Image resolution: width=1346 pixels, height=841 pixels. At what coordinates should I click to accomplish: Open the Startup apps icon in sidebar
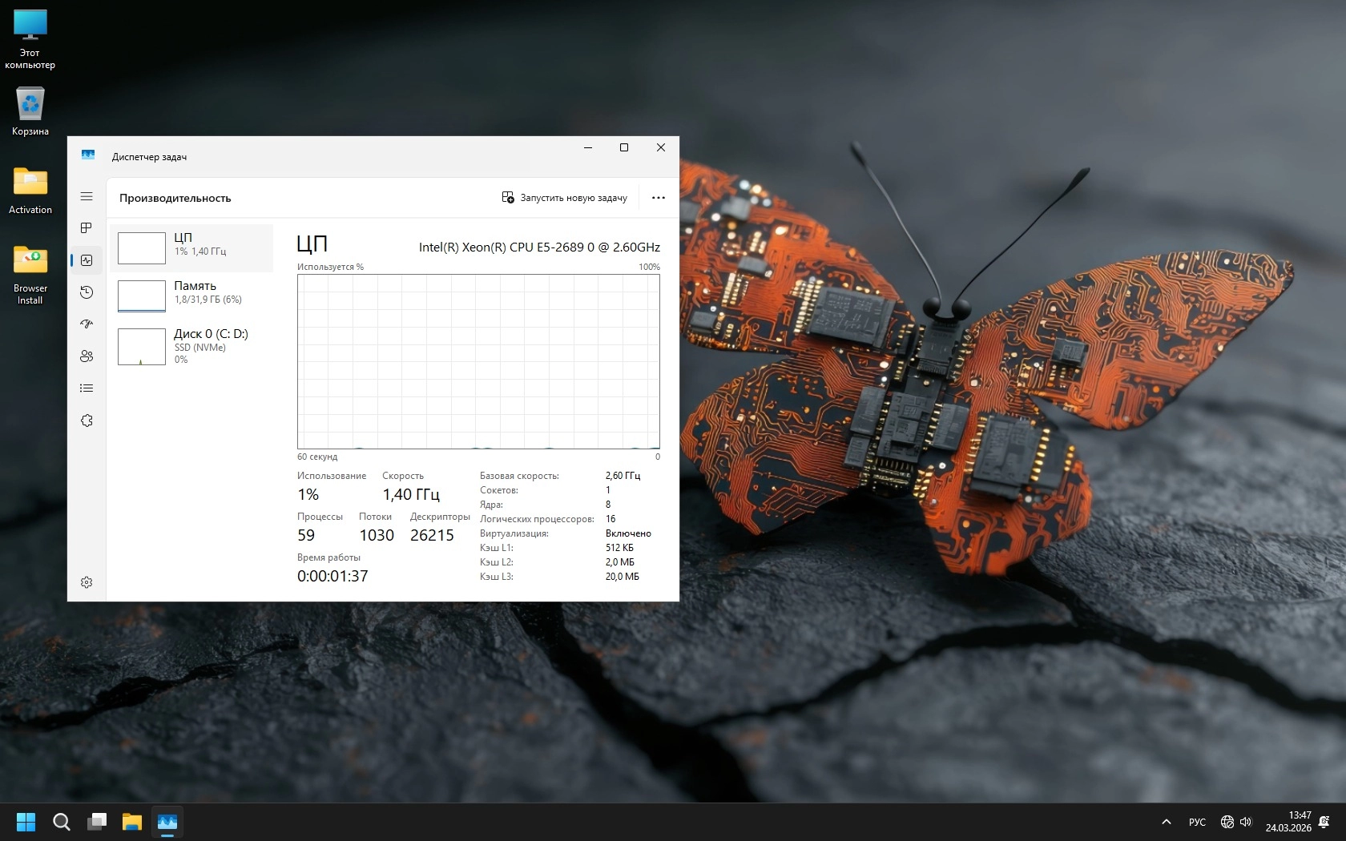87,324
